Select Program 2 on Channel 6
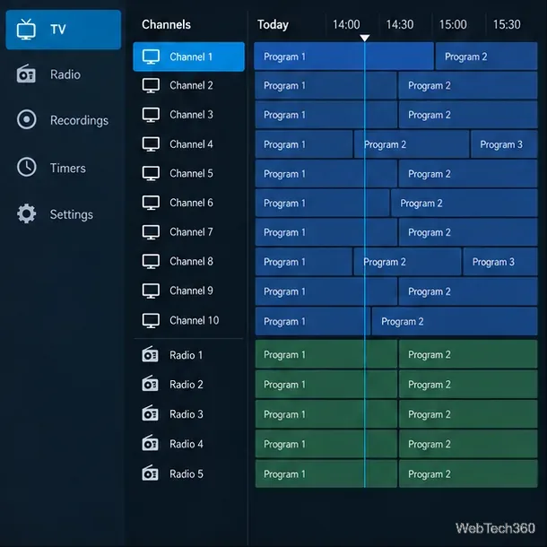The width and height of the screenshot is (547, 547). 464,203
